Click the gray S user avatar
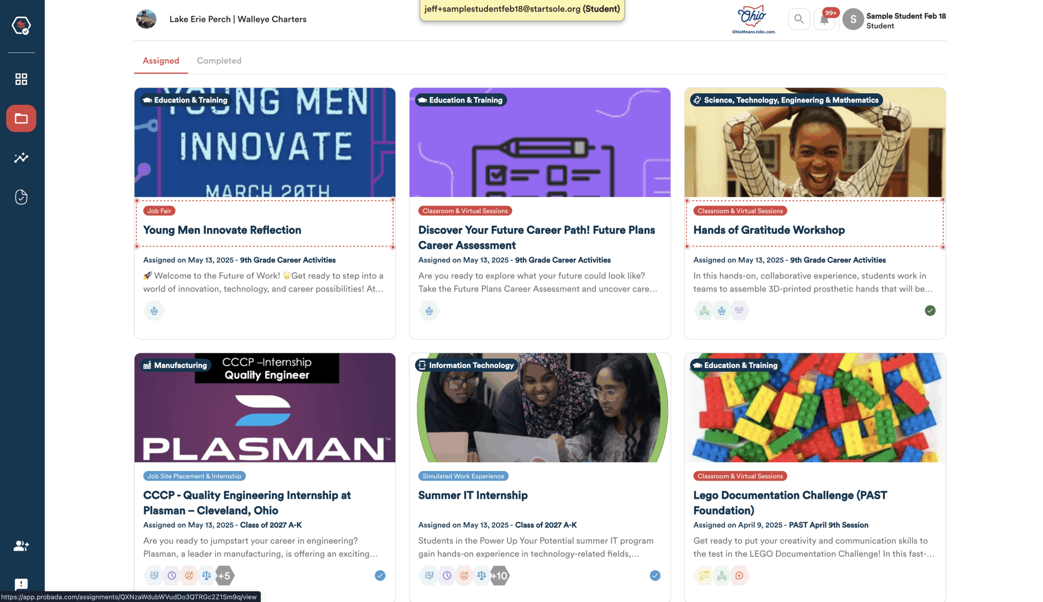This screenshot has width=1043, height=602. pyautogui.click(x=853, y=19)
